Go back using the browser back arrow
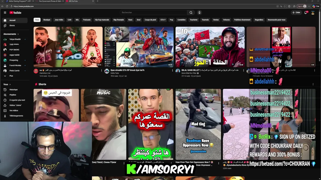The image size is (321, 180). click(x=3, y=6)
